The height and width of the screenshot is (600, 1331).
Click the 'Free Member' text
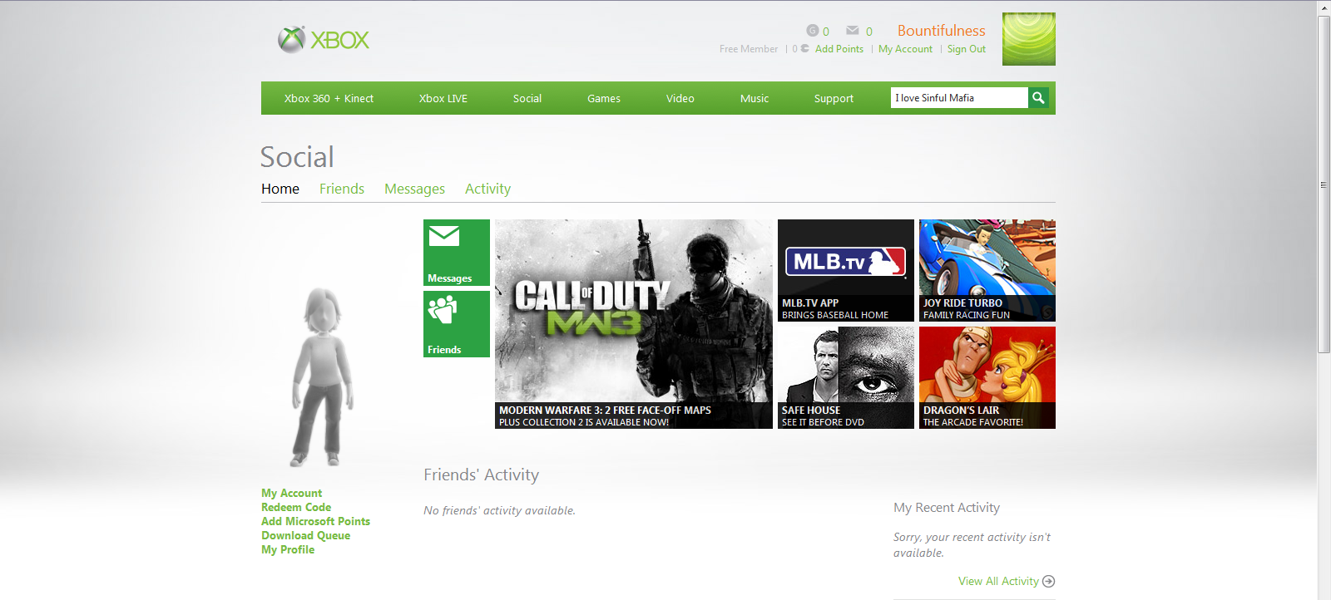(749, 49)
